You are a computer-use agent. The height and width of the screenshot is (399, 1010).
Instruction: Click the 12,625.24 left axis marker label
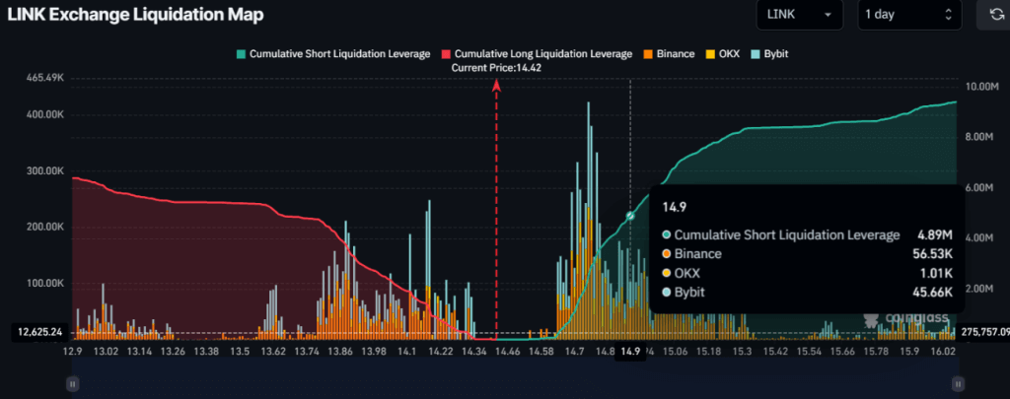[39, 332]
